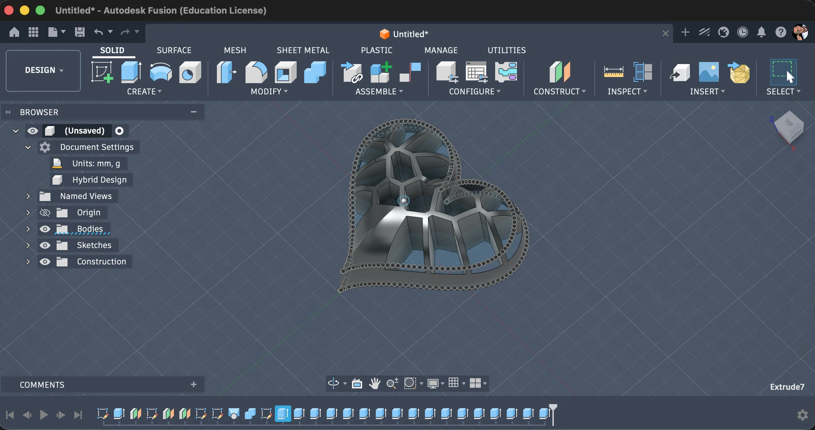Collapse the (Unsaved) root node
Screen dimensions: 815x430
pos(16,131)
